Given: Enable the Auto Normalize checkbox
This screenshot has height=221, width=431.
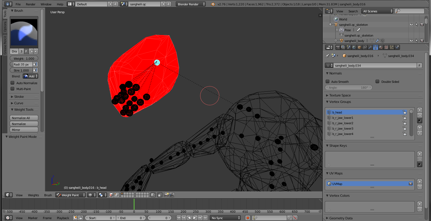Looking at the screenshot, I should tap(12, 83).
